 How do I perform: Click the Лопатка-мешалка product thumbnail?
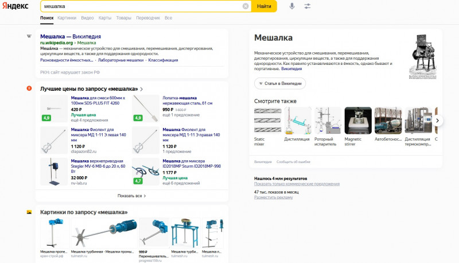[146, 109]
